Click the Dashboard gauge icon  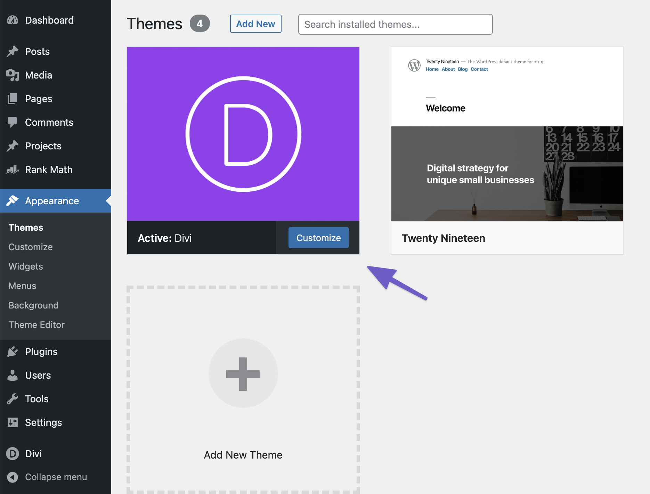[x=13, y=20]
